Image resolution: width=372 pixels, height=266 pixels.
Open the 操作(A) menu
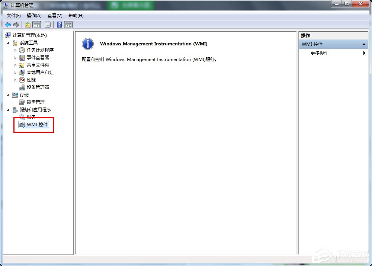[34, 15]
